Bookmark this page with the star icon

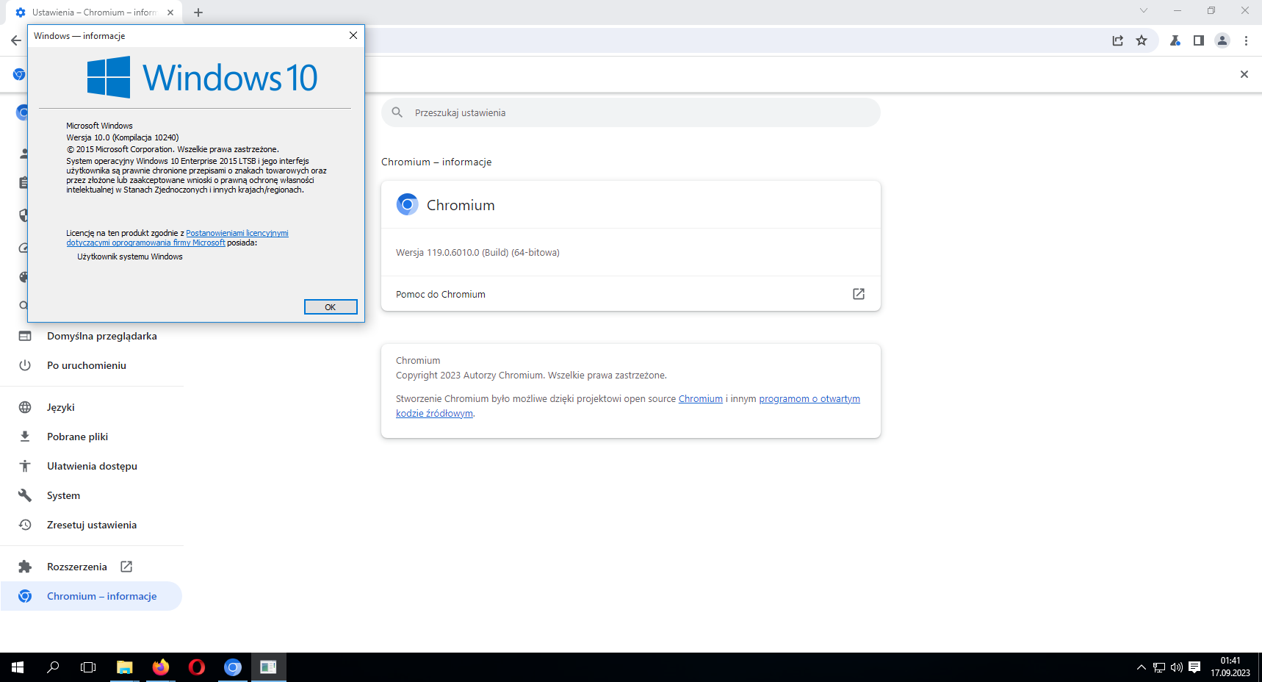(x=1142, y=40)
